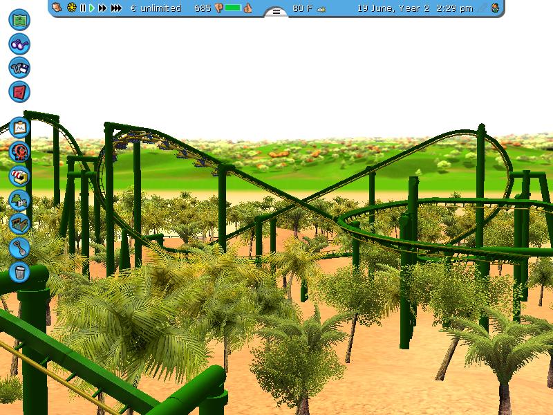Pause the game
Image resolution: width=553 pixels, height=415 pixels.
click(83, 8)
